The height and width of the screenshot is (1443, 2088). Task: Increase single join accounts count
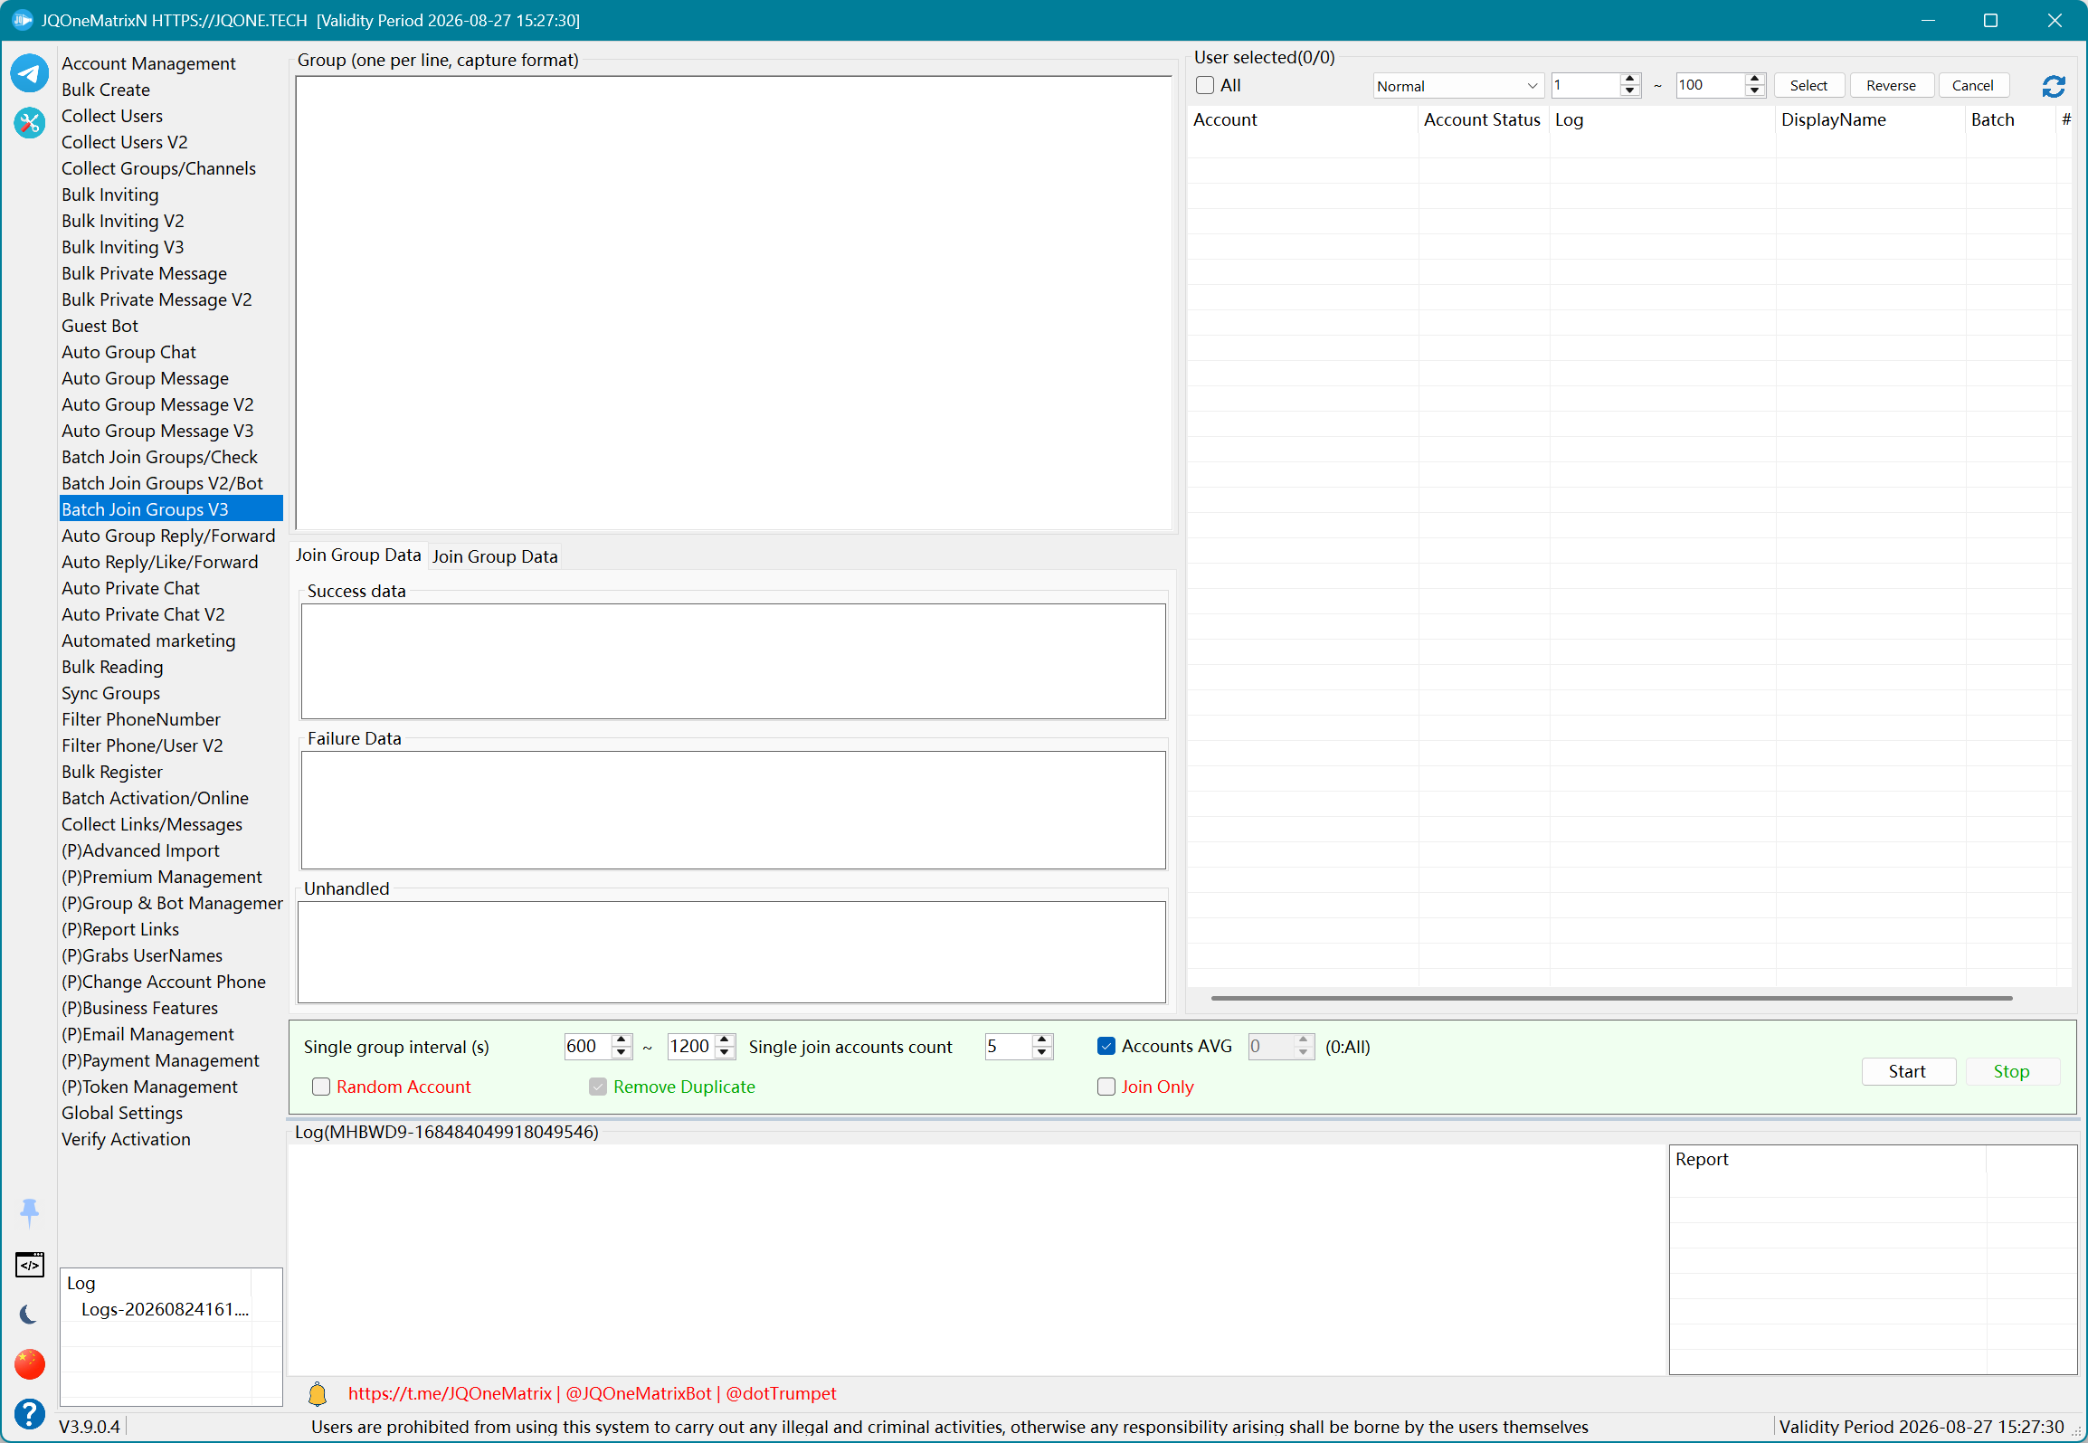[x=1042, y=1040]
